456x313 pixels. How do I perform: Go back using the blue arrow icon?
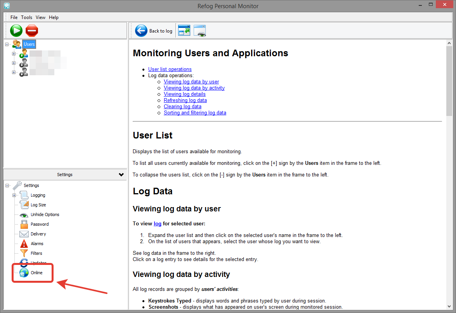141,31
